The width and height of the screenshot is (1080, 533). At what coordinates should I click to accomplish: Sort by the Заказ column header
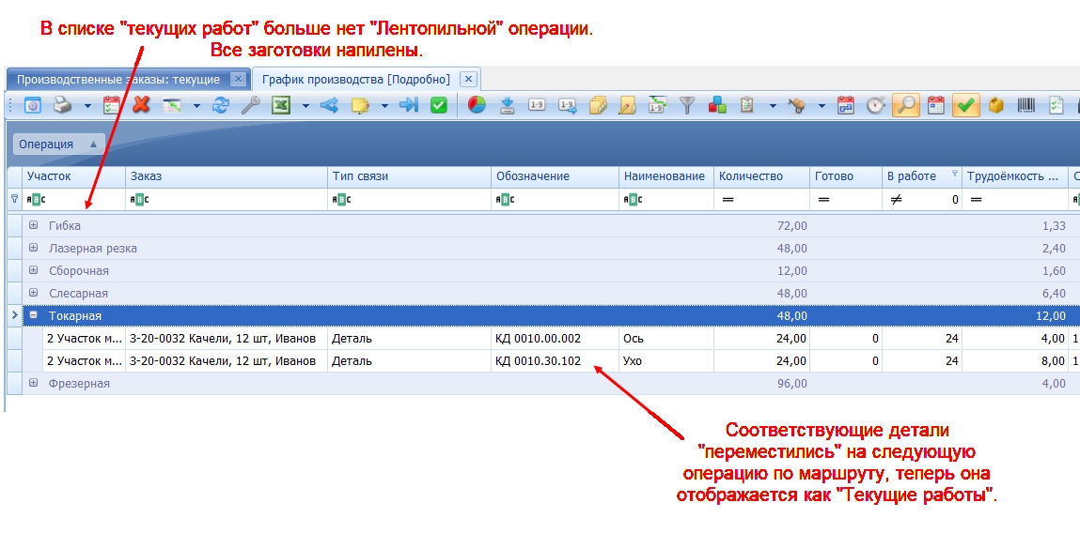coord(226,176)
